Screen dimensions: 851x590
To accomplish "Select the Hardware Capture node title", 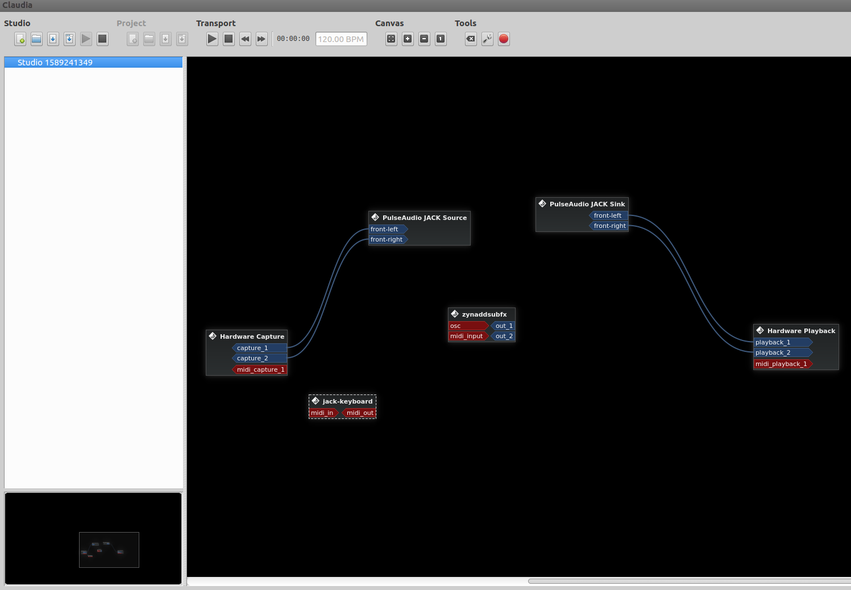I will click(x=252, y=336).
